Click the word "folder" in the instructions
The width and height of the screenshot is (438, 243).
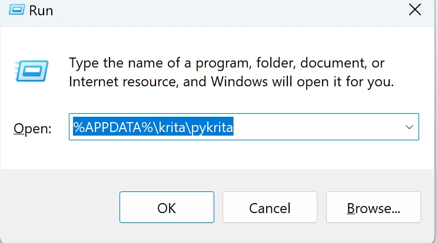tap(276, 63)
